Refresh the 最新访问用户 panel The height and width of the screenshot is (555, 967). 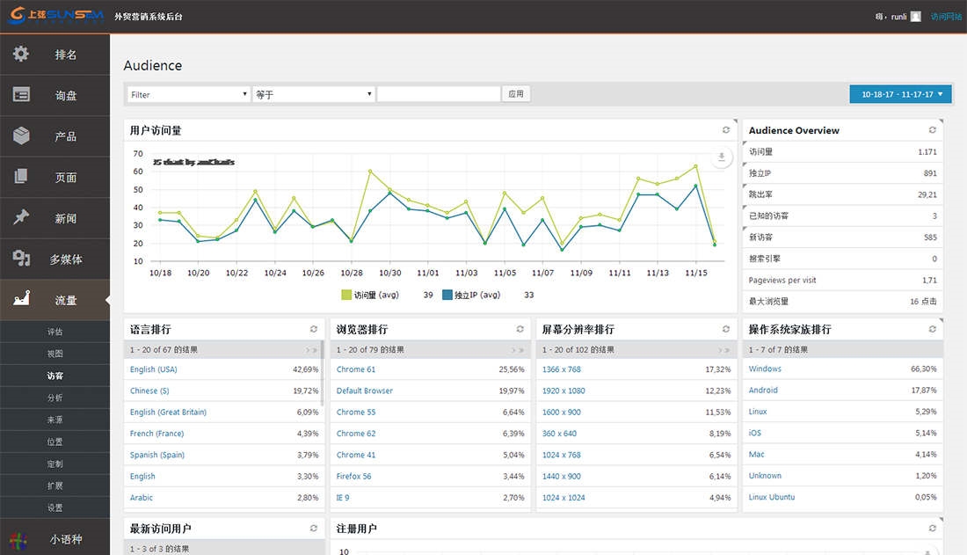(x=313, y=529)
